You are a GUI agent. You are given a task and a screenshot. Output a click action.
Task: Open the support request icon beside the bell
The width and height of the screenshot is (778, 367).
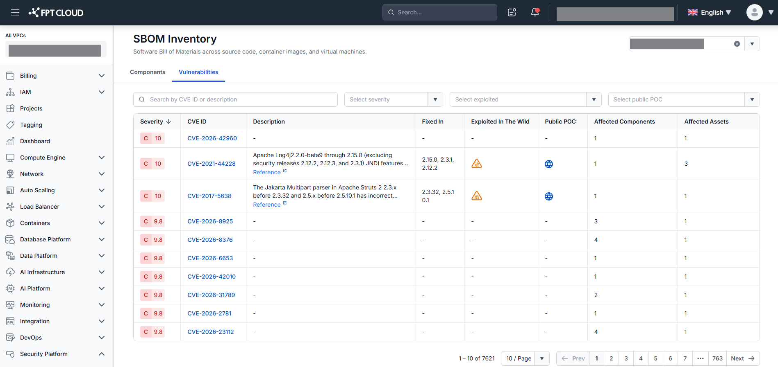pos(512,12)
